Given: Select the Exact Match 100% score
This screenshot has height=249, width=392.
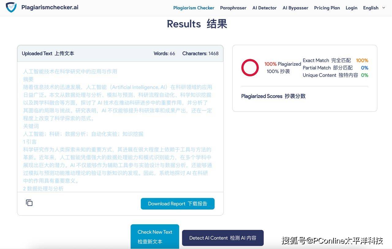Looking at the screenshot, I should point(362,60).
